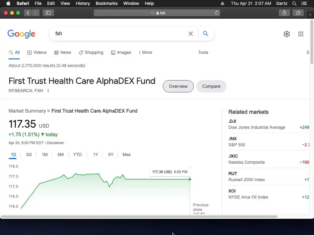Click the Safari forward navigation arrow
The height and width of the screenshot is (235, 314).
coord(36,13)
